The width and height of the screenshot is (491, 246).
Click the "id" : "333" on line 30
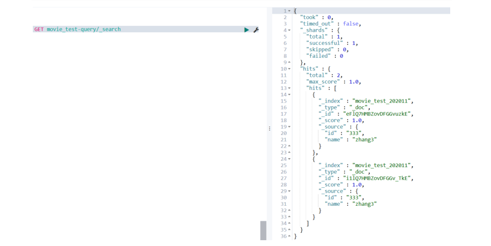coord(344,197)
